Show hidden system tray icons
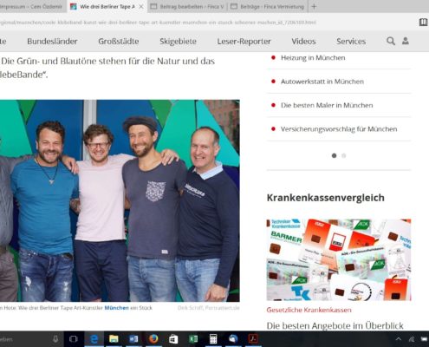This screenshot has width=429, height=347. tap(399, 339)
